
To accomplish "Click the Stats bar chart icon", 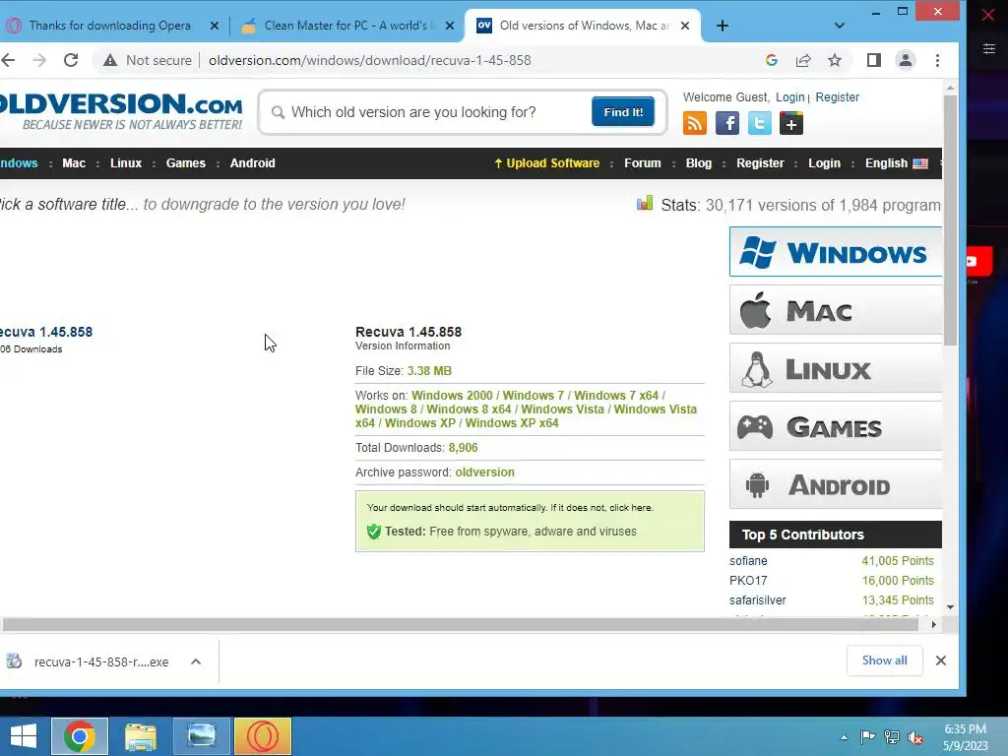I will (644, 203).
